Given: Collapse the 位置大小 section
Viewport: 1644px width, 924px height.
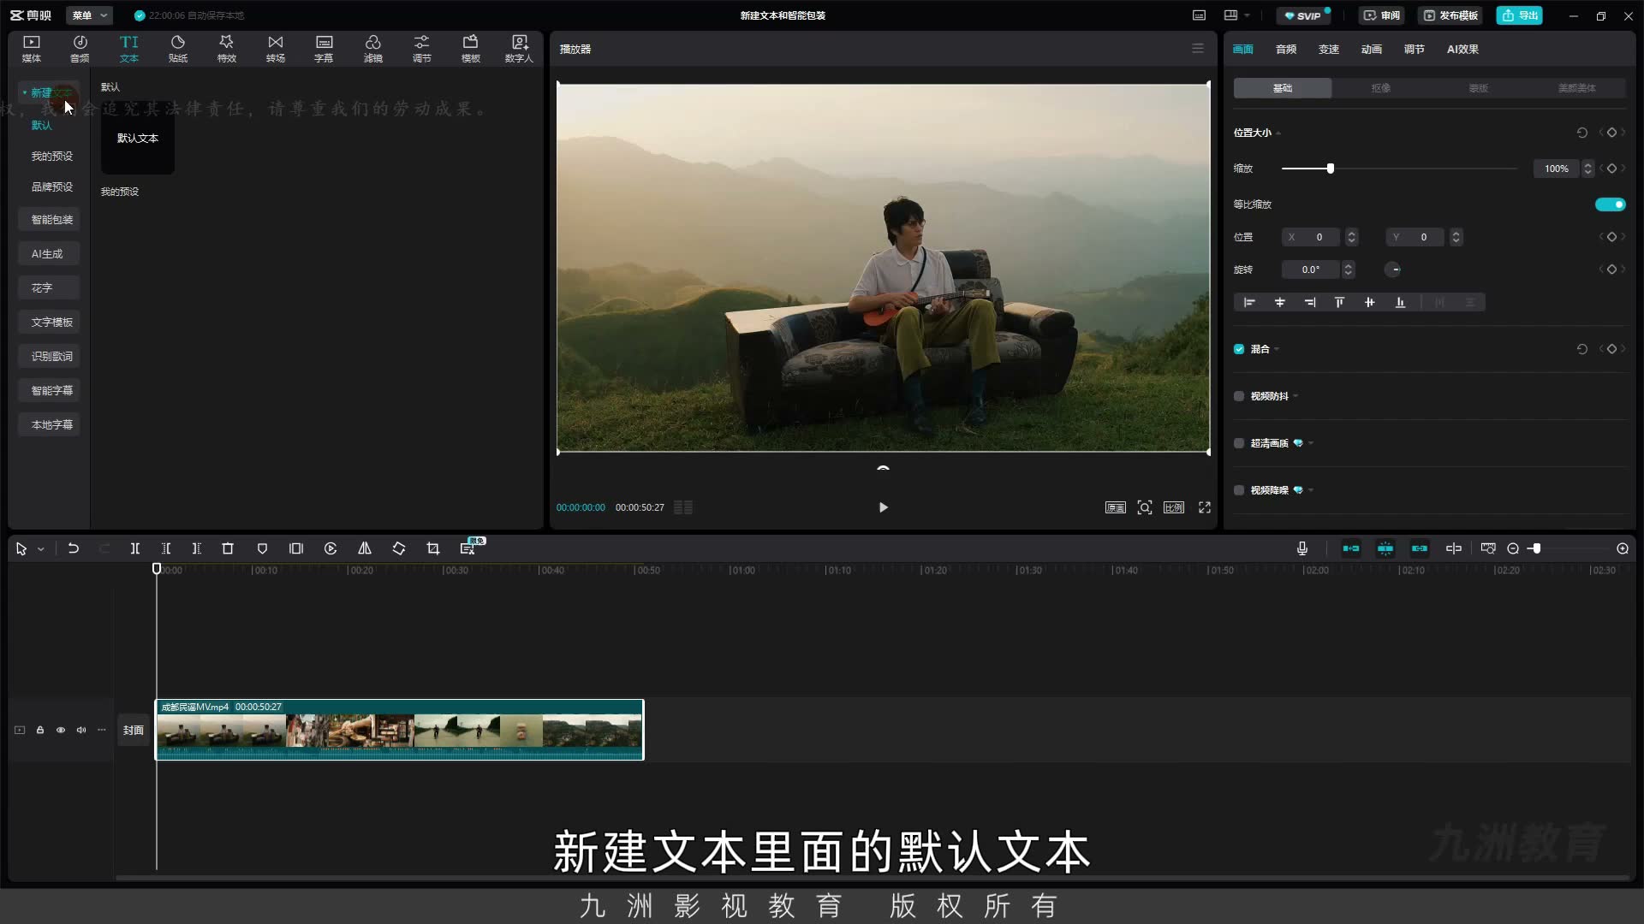Looking at the screenshot, I should coord(1278,133).
